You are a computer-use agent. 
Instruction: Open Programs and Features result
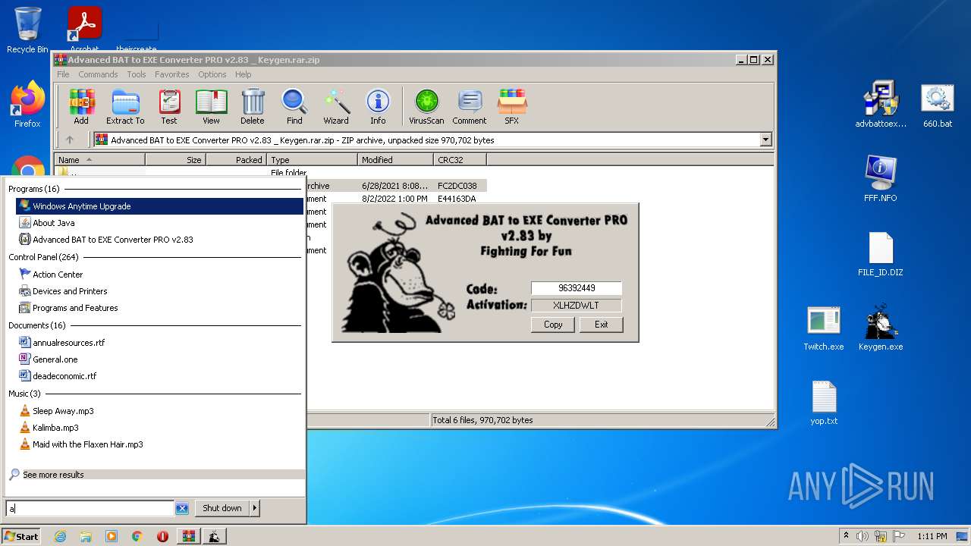click(159, 308)
